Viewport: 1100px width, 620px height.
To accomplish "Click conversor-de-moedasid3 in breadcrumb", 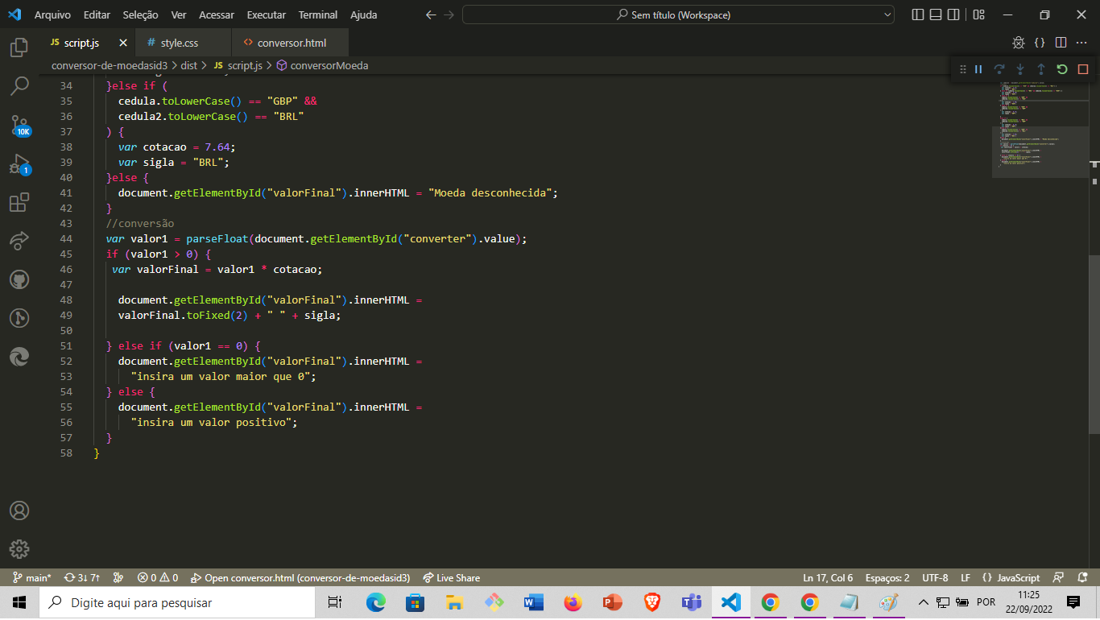I will (x=110, y=65).
